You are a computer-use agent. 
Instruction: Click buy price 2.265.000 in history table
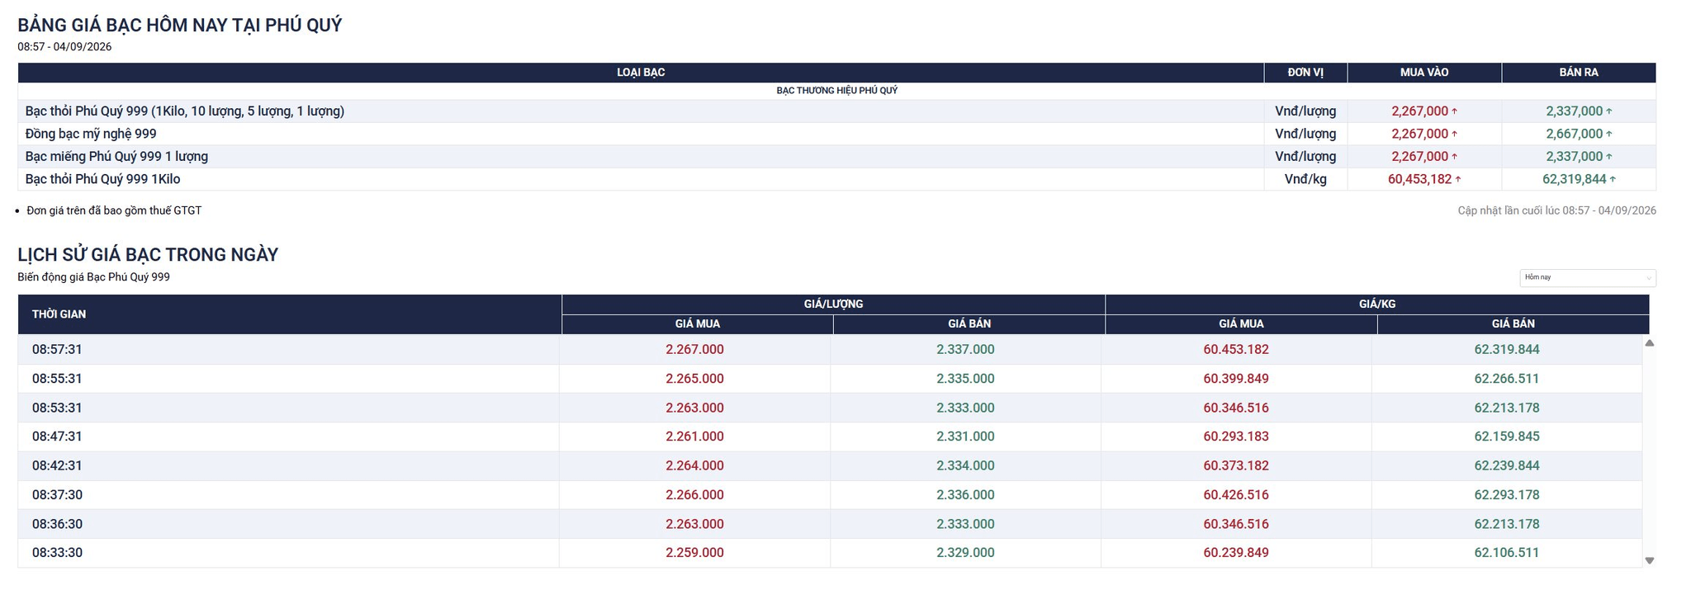pyautogui.click(x=694, y=379)
